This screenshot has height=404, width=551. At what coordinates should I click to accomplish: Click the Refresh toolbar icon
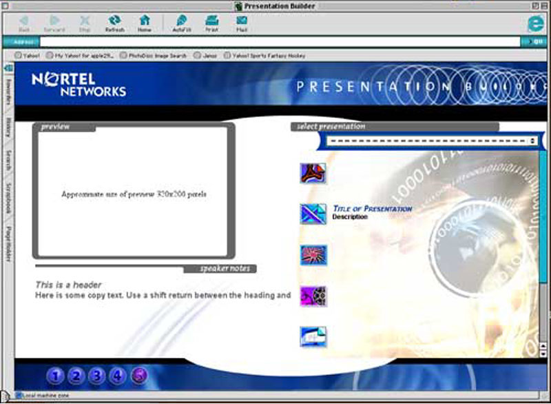click(x=114, y=23)
